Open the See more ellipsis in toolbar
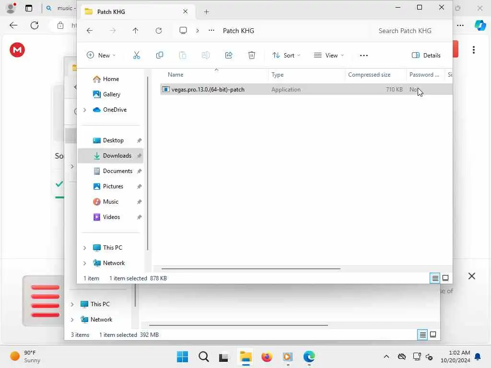The width and height of the screenshot is (491, 368). (363, 56)
